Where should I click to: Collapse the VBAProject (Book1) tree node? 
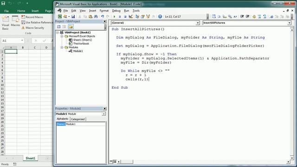(58, 32)
